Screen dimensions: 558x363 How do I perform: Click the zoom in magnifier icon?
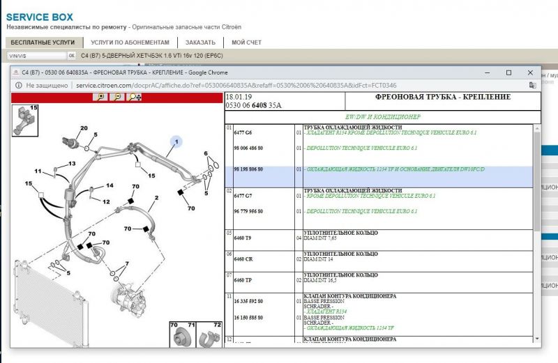(x=102, y=98)
